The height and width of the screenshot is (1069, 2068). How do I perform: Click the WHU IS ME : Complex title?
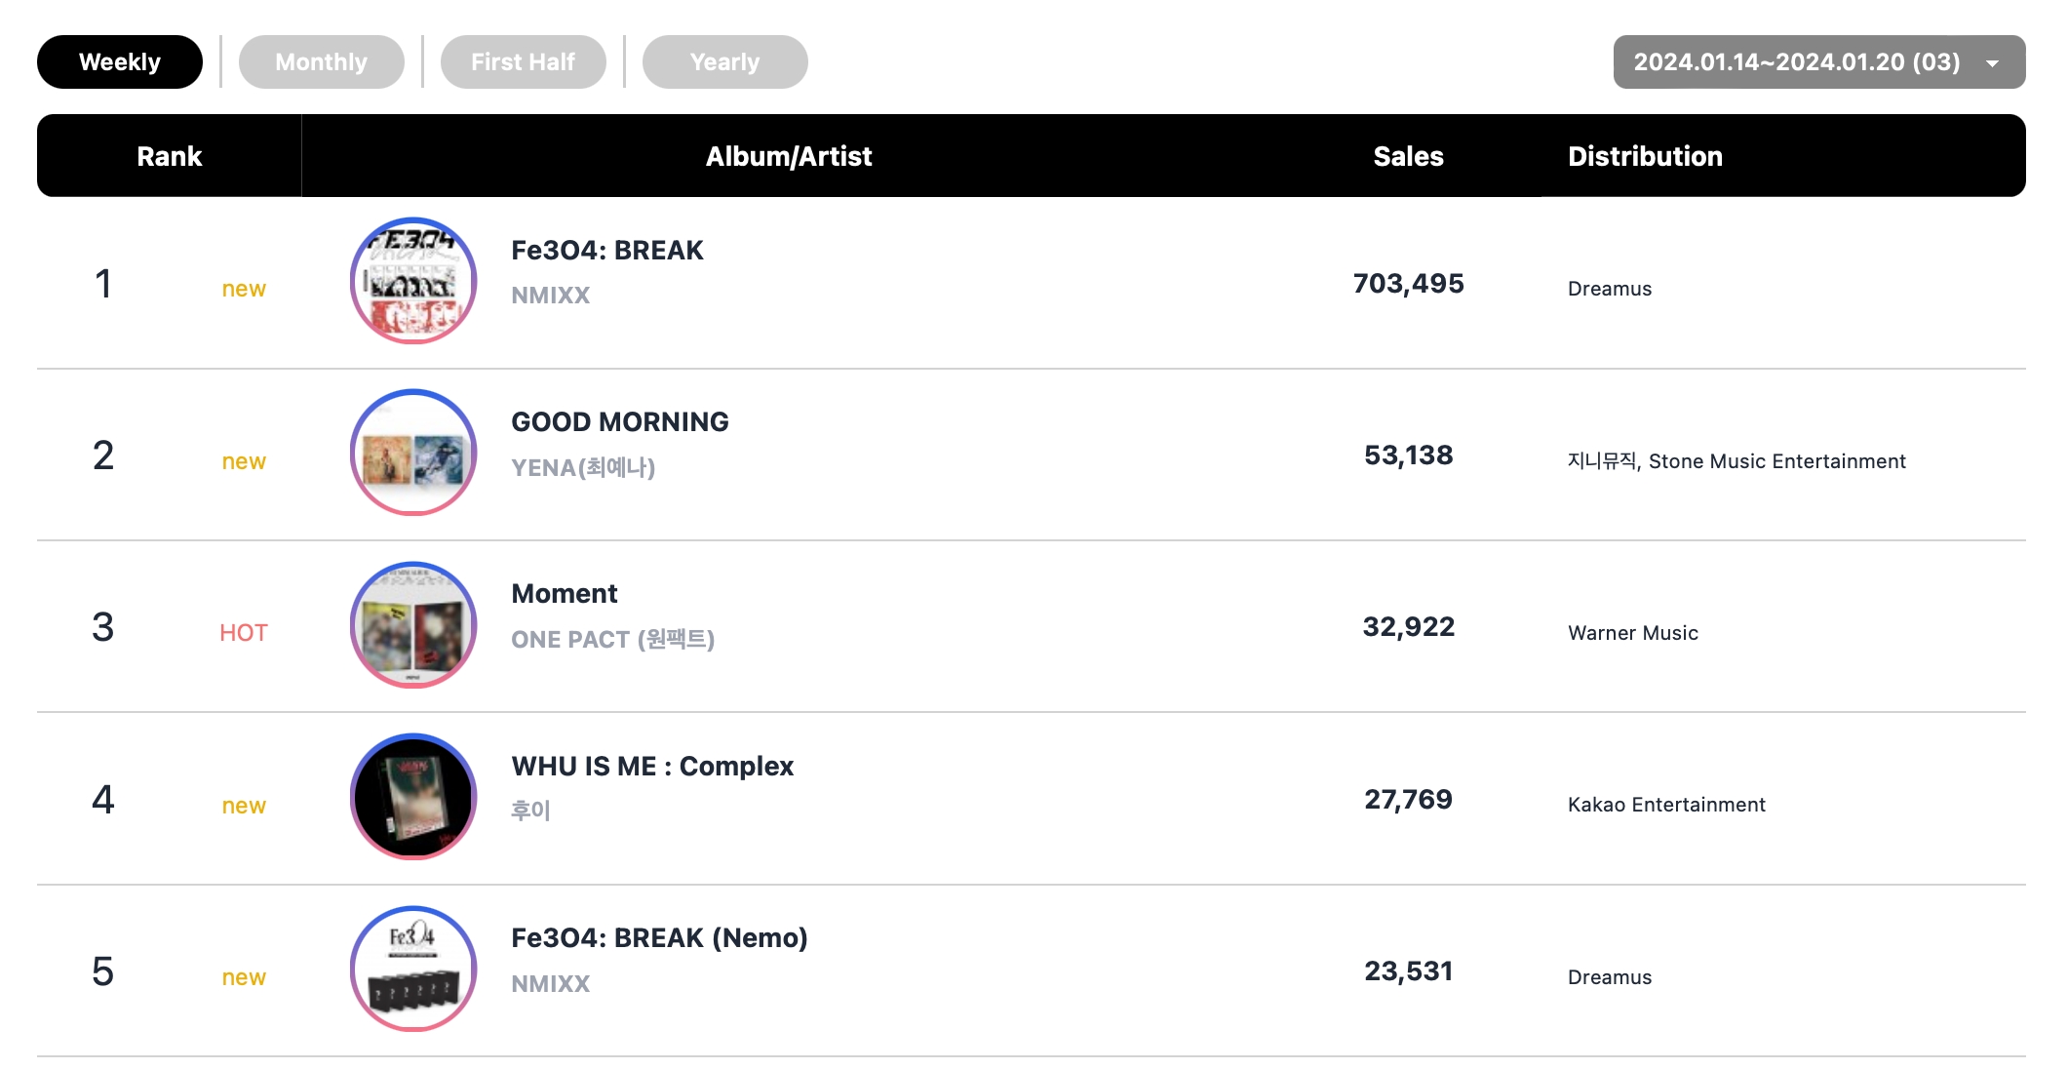[652, 767]
